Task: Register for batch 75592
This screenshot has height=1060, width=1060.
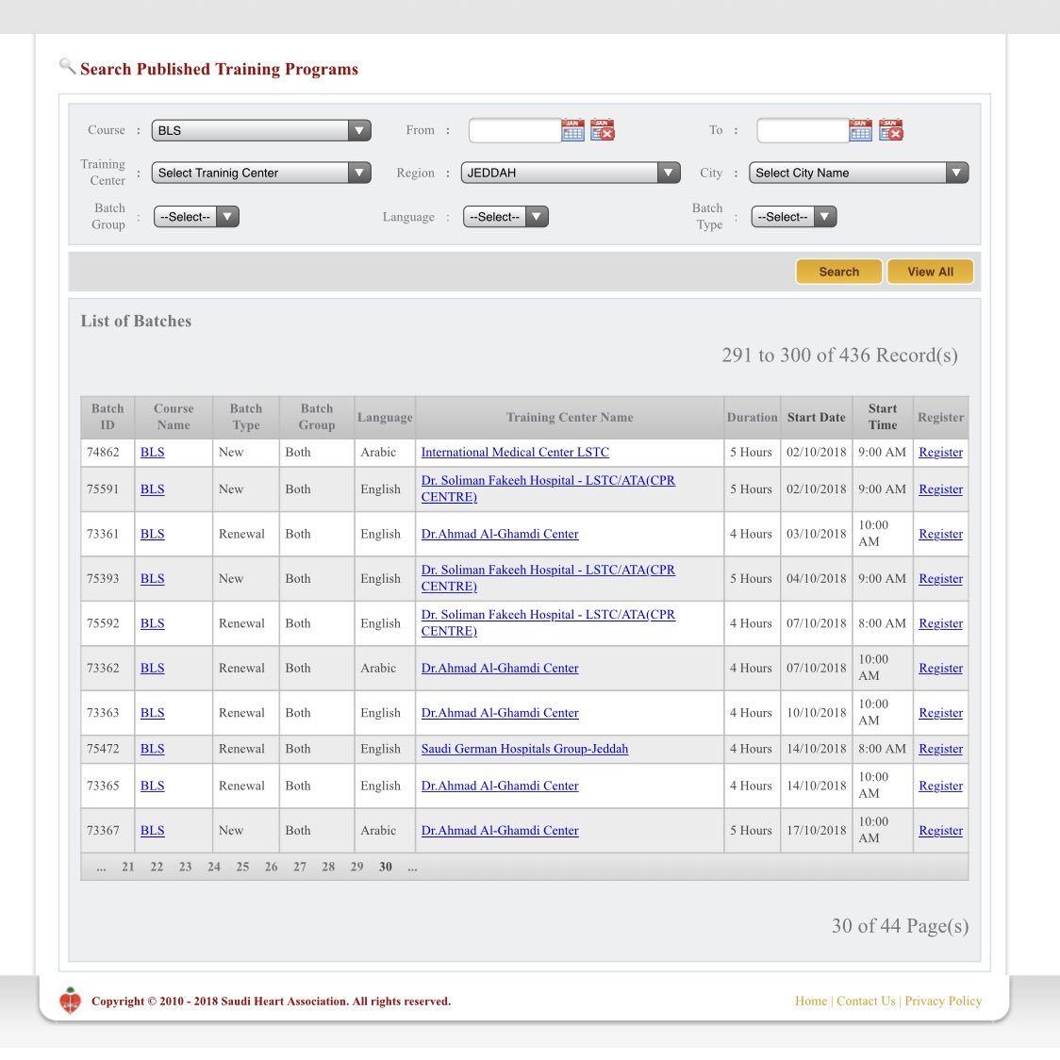Action: pos(940,623)
